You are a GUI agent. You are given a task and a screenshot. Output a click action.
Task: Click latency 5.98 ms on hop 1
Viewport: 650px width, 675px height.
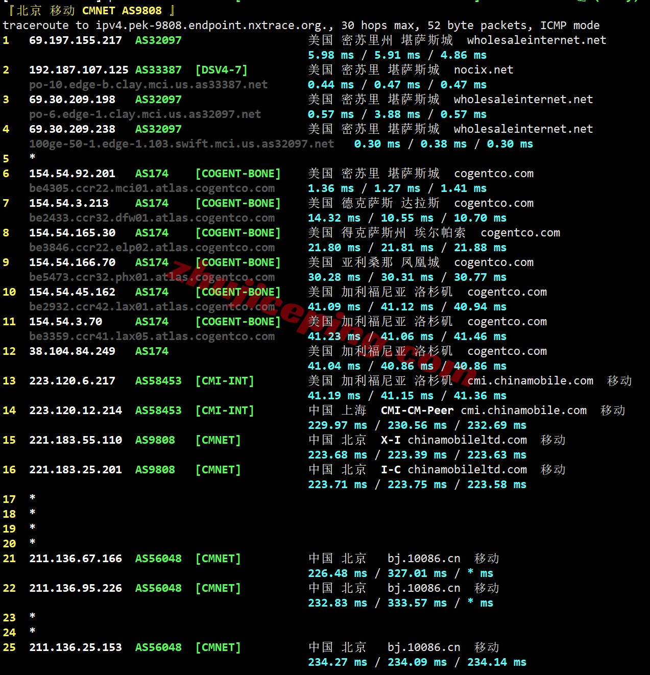point(331,55)
